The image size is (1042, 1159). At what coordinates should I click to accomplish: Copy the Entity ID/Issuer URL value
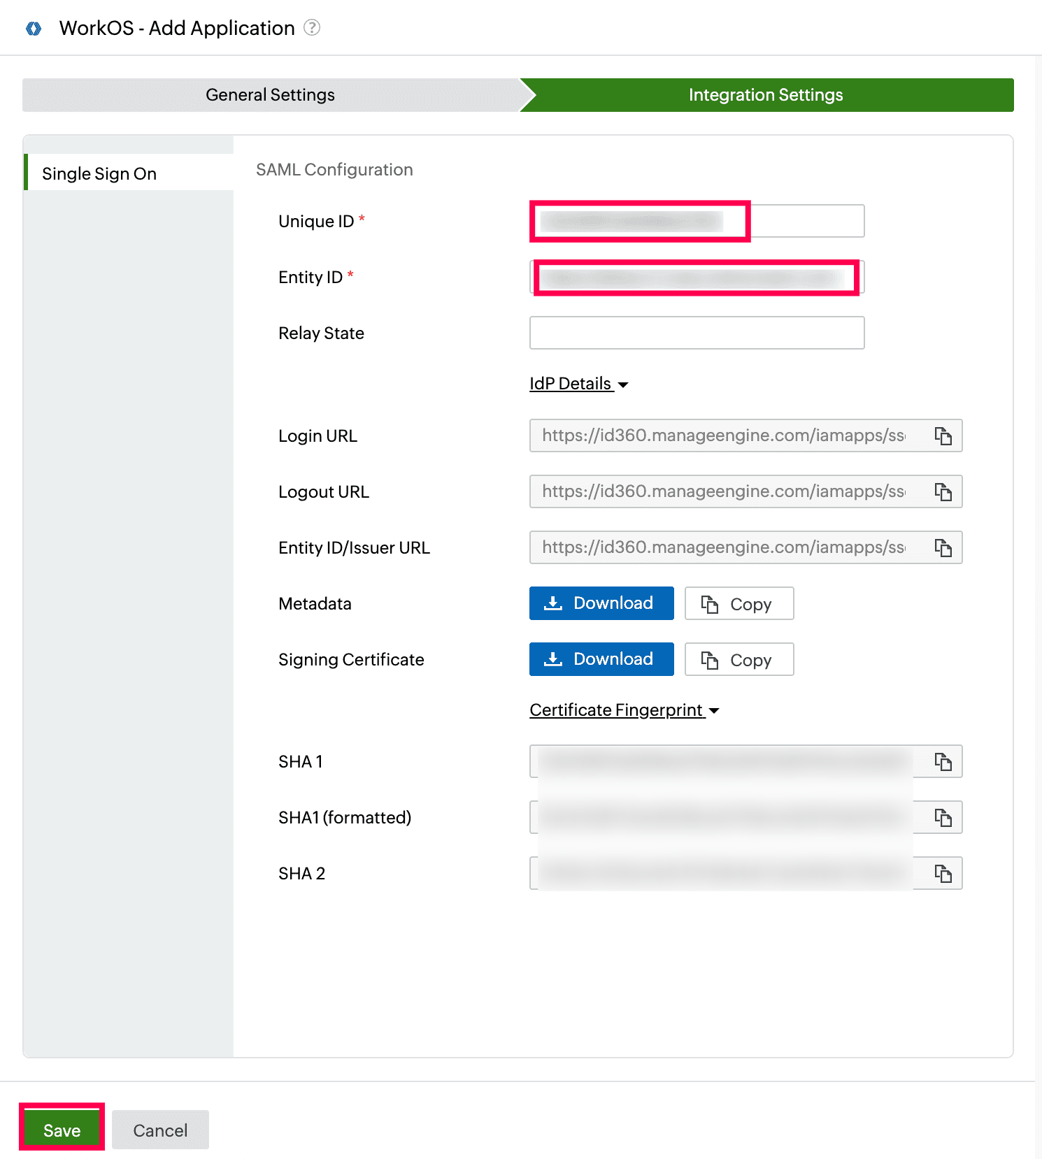tap(943, 547)
